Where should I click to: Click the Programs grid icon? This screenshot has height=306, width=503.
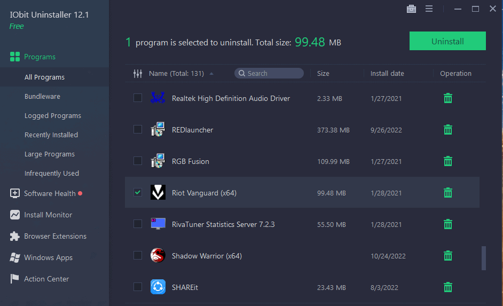(15, 57)
